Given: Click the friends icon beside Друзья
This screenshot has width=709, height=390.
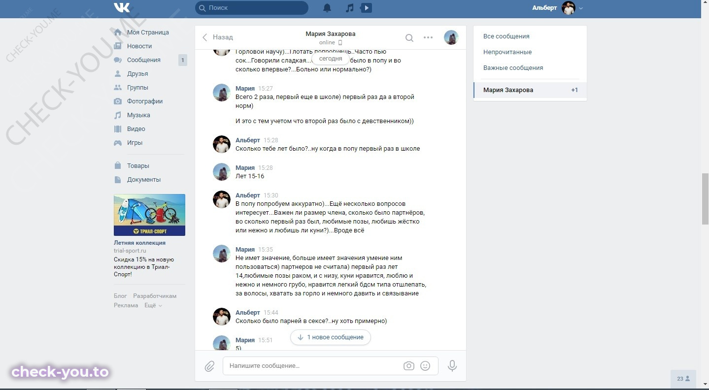Looking at the screenshot, I should (118, 73).
